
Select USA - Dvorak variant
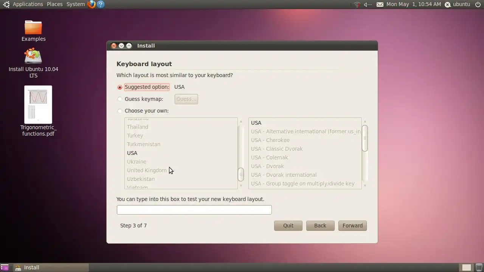click(x=305, y=166)
